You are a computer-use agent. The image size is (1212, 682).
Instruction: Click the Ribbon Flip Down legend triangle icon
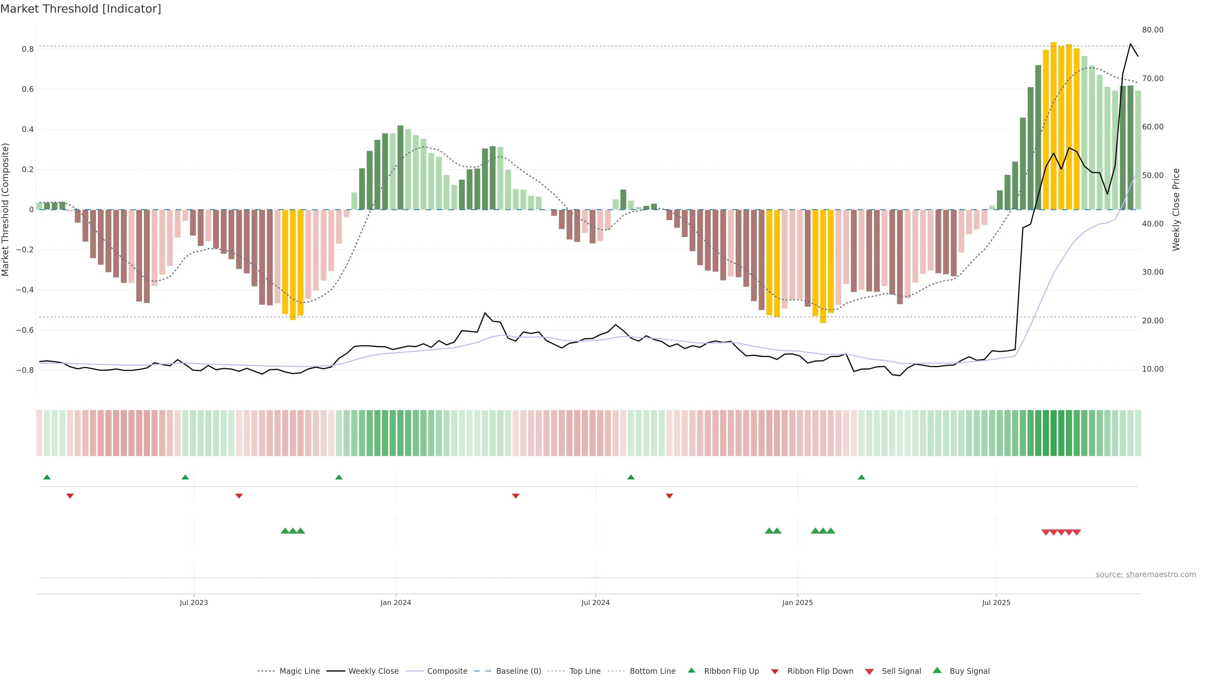(x=775, y=672)
